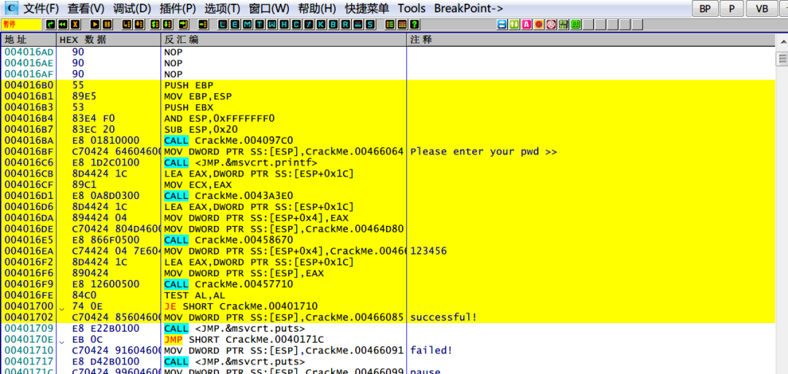Click the green binary digits plugin icon
Viewport: 788px width, 374px height.
(x=563, y=24)
